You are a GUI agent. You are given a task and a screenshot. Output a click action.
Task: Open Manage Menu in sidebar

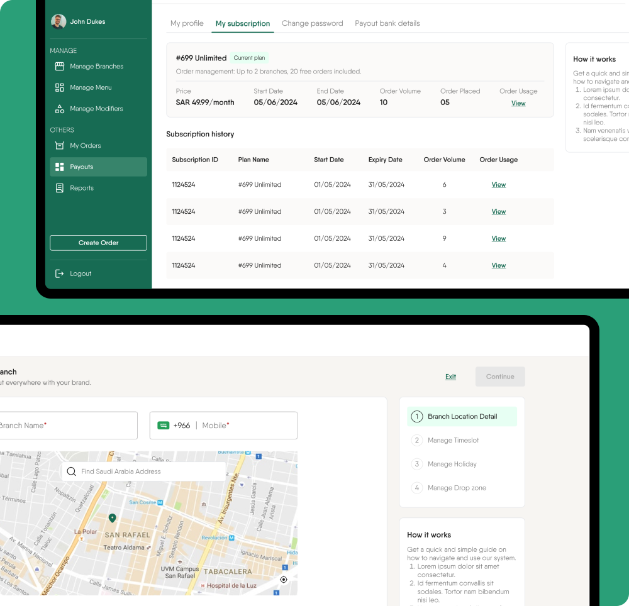[x=98, y=87]
